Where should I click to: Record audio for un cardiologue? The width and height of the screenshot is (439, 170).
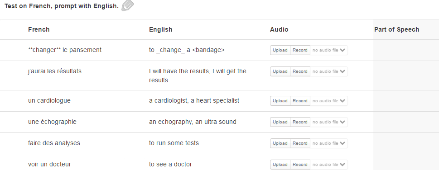tap(300, 101)
